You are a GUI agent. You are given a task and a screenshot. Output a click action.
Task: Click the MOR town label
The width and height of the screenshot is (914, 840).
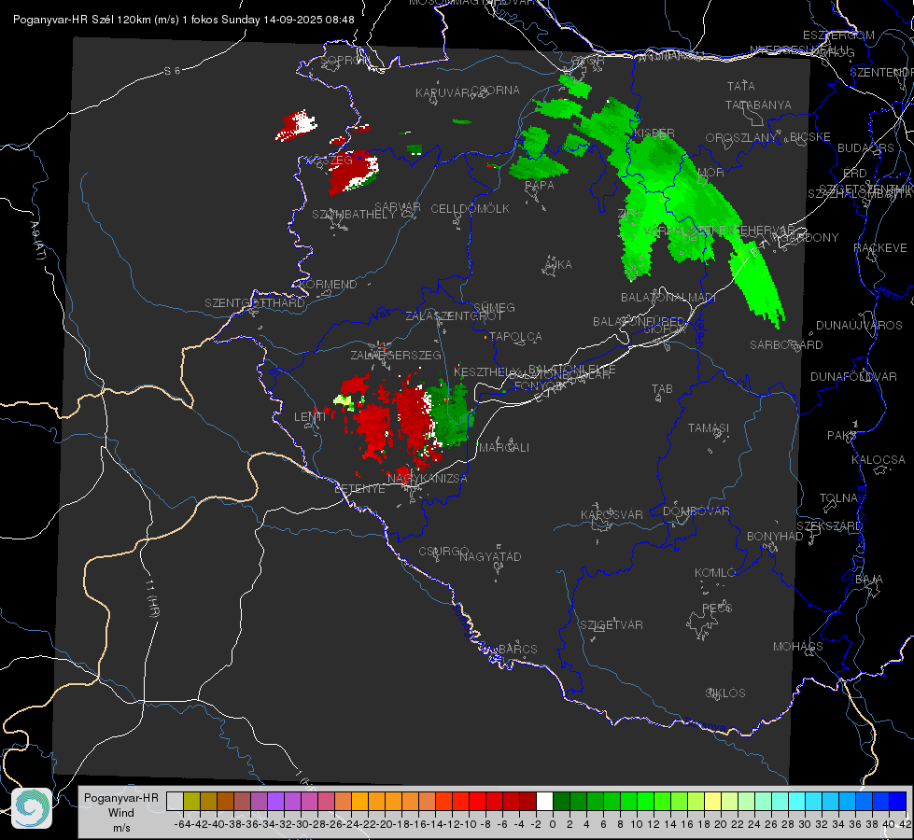click(711, 173)
